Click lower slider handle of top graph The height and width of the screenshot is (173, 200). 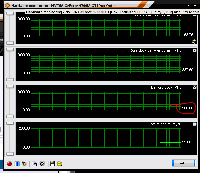[10, 43]
